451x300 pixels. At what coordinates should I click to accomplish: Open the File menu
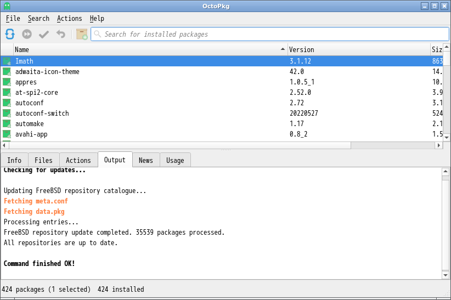tap(13, 19)
